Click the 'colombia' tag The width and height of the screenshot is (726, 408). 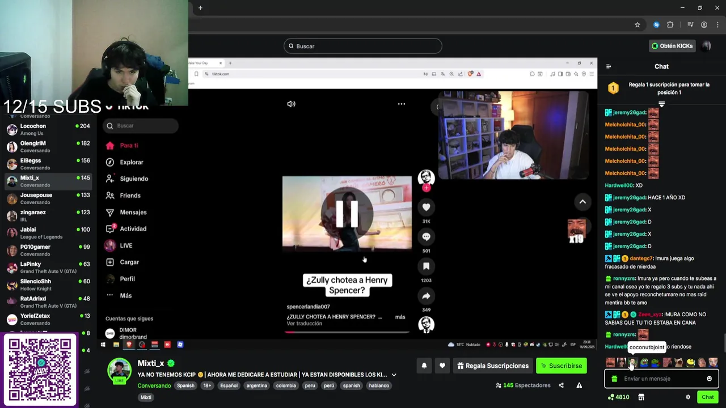(x=286, y=385)
